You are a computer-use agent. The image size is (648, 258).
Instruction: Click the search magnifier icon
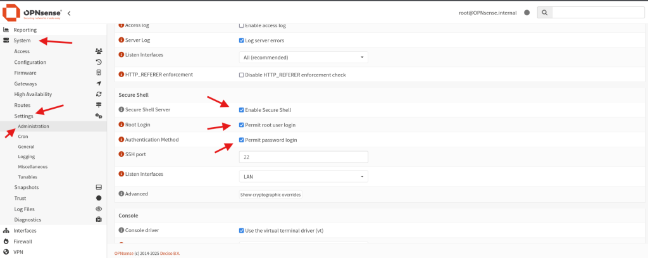[x=544, y=13]
